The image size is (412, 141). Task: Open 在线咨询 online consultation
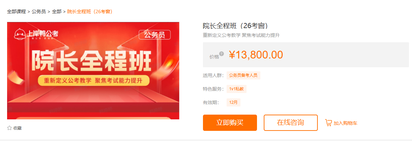point(291,123)
